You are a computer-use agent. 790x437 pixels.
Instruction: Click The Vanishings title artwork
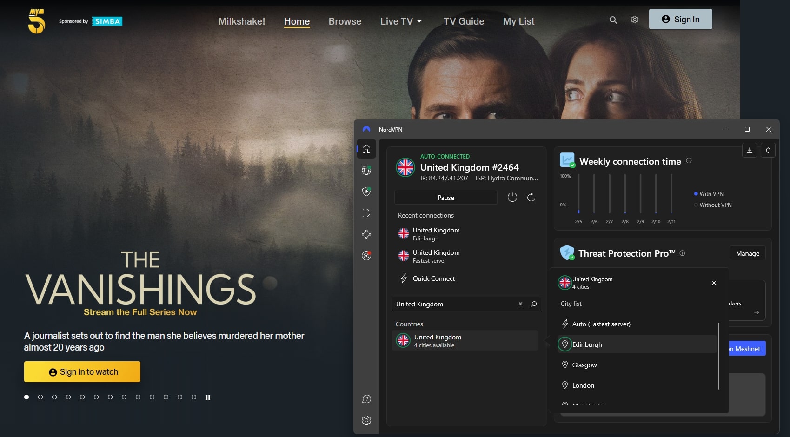[x=140, y=278]
